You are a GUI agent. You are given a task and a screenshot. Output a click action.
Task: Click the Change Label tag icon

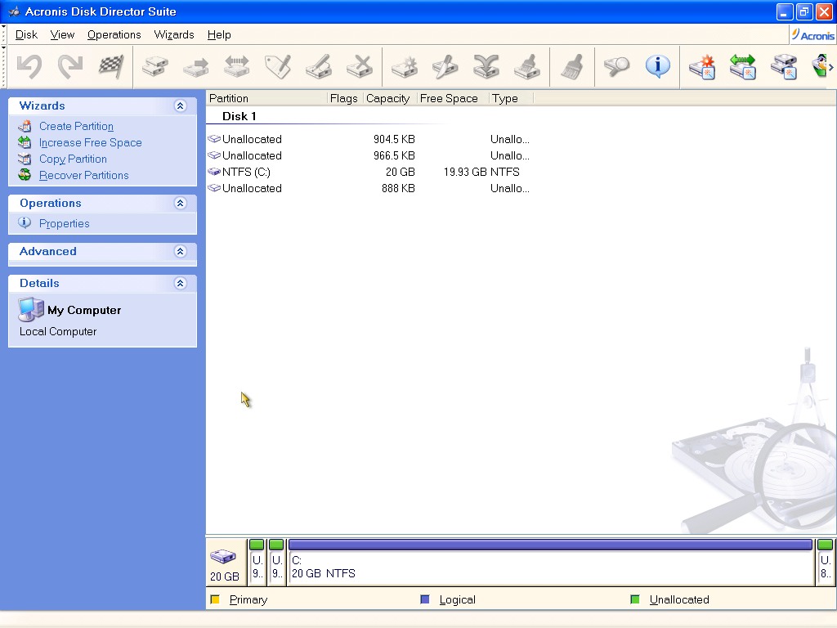coord(278,67)
